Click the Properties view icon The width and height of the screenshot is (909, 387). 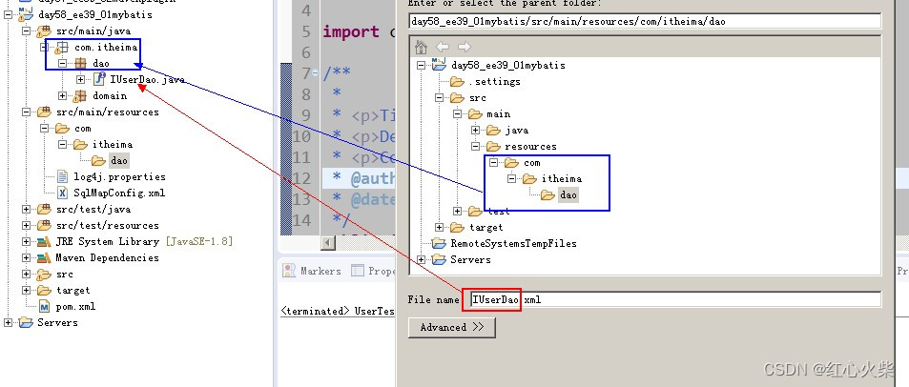[x=358, y=271]
